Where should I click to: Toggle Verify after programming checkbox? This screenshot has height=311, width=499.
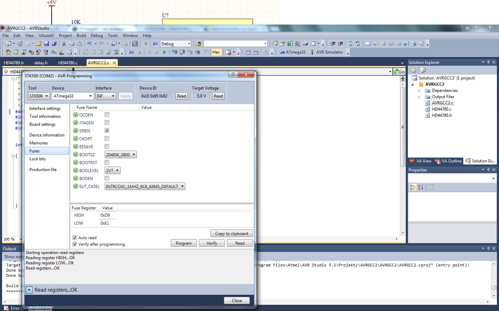pos(75,244)
